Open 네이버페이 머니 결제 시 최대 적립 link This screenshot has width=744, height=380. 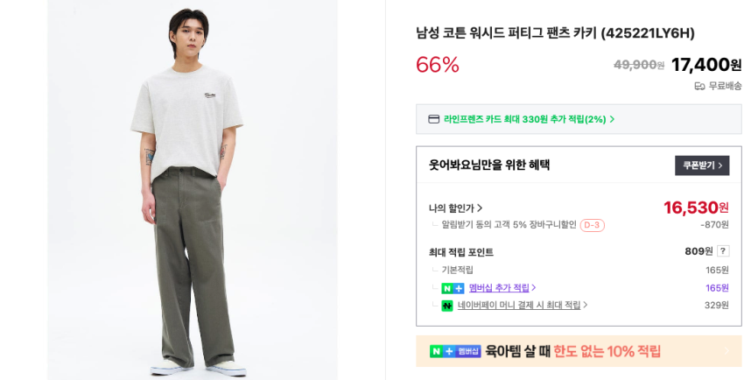[523, 306]
